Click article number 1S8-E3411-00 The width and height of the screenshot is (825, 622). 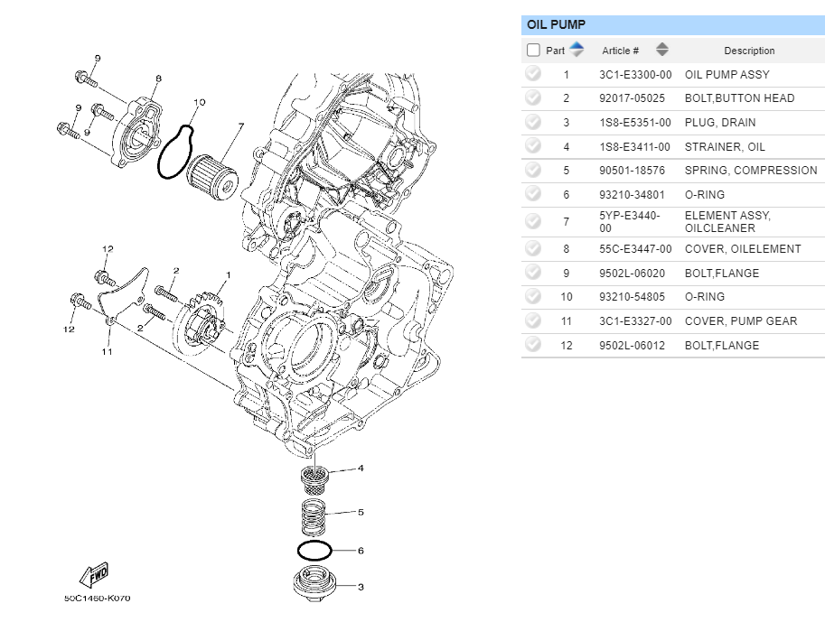(634, 146)
